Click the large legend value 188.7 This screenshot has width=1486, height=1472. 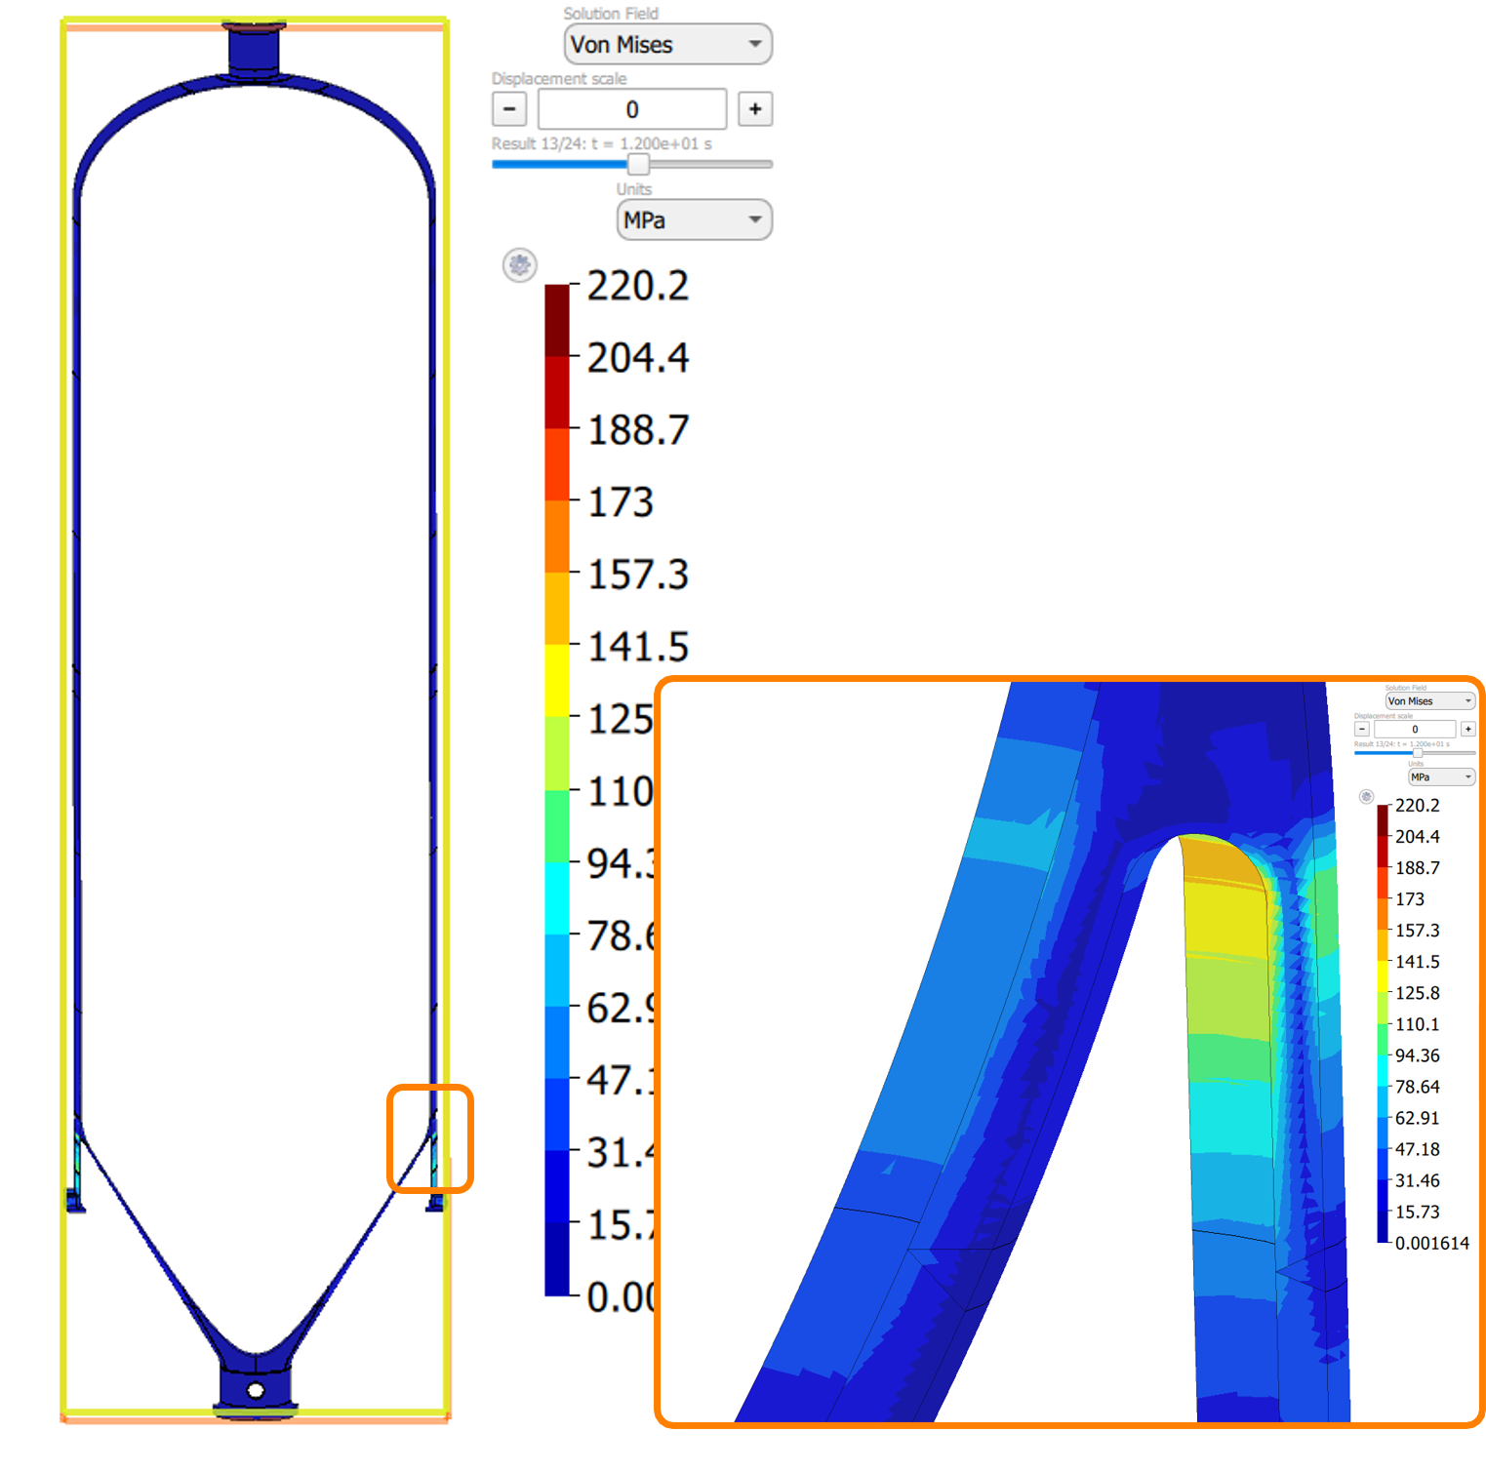click(638, 430)
